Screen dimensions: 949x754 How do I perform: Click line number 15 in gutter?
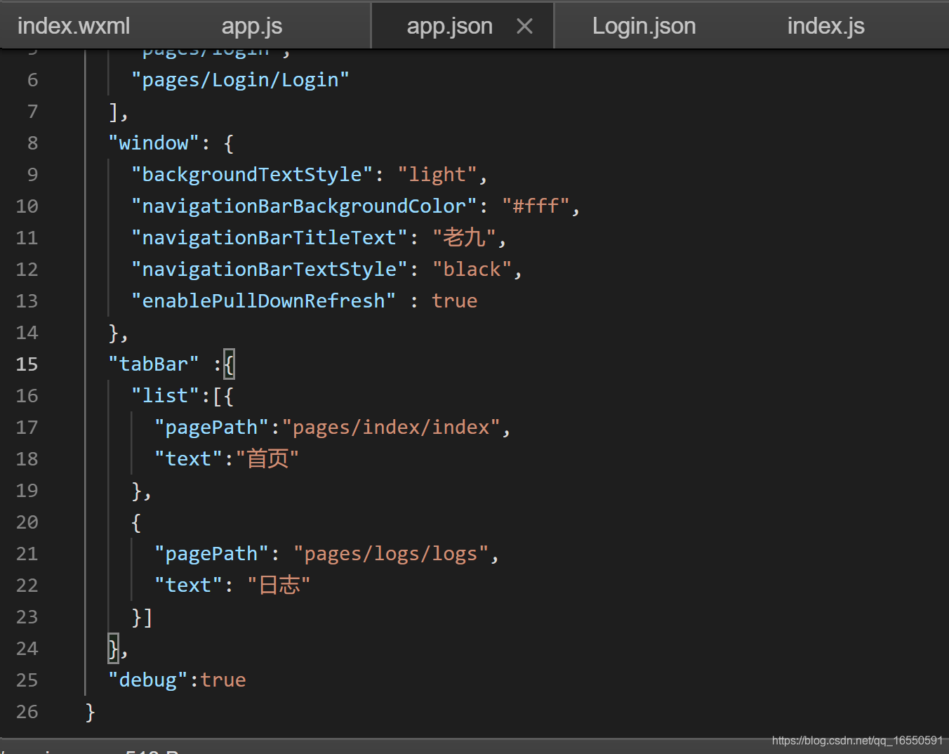(27, 364)
